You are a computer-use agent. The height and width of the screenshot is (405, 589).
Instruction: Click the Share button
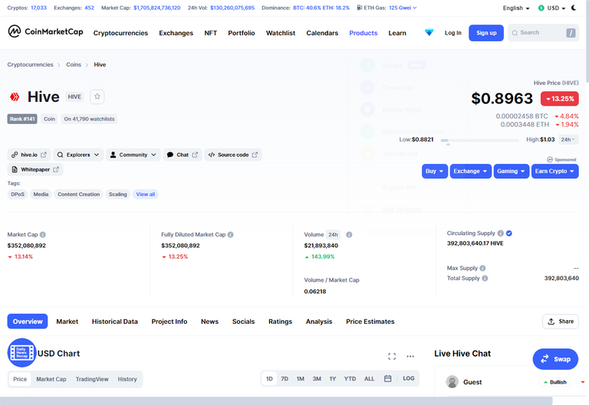[561, 322]
